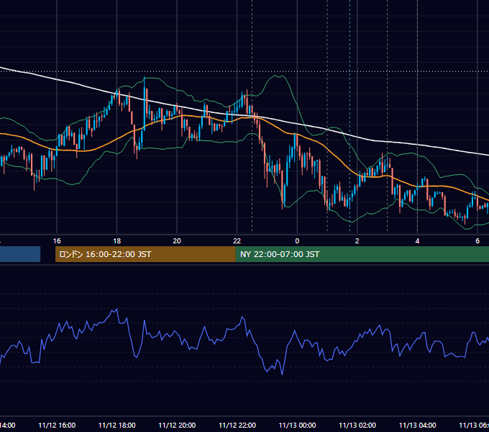This screenshot has width=489, height=432.
Task: Click hour label 6 on upper axis
Action: coord(477,241)
